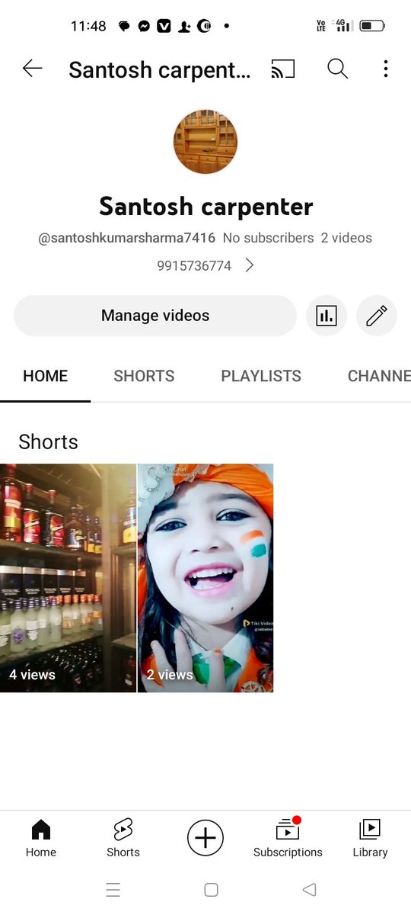Open the three-dot more options menu
This screenshot has width=411, height=915.
[x=386, y=69]
